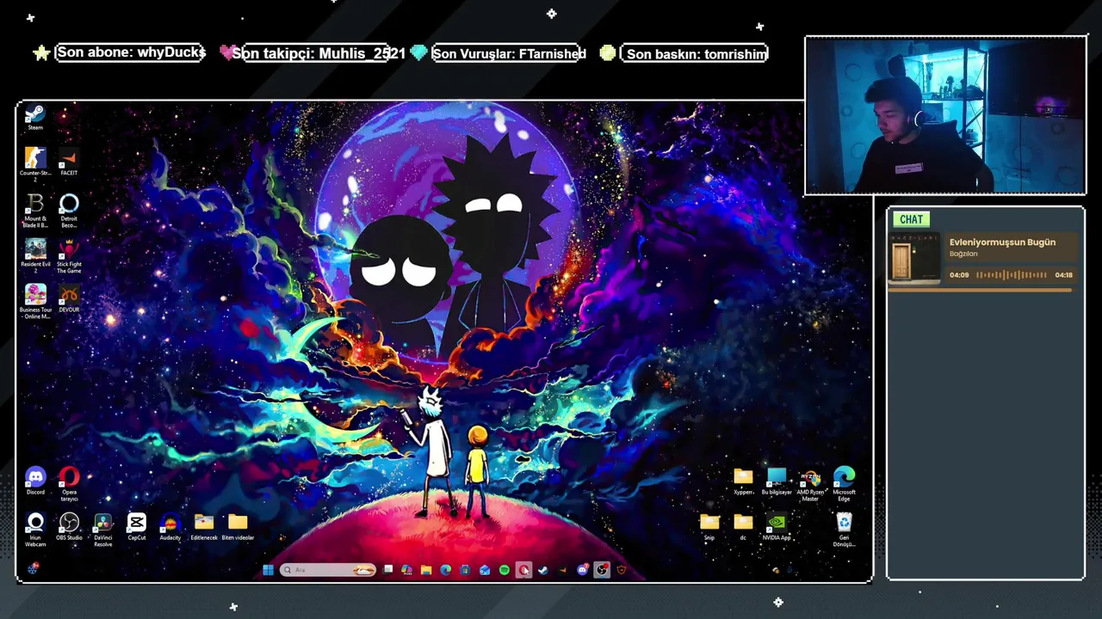The image size is (1102, 619).
Task: Click the CHAT panel header
Action: pos(911,219)
